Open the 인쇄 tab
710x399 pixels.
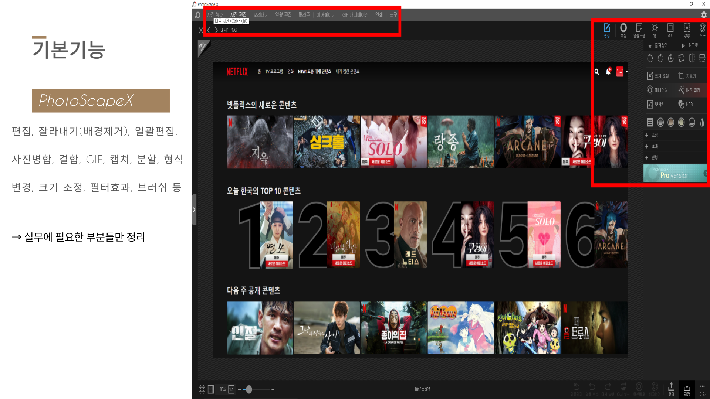pos(379,15)
